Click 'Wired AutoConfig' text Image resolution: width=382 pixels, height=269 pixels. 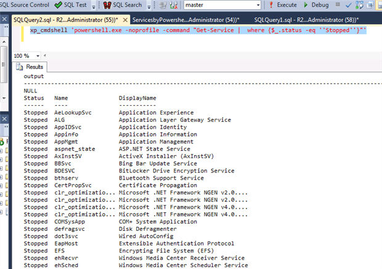146,236
